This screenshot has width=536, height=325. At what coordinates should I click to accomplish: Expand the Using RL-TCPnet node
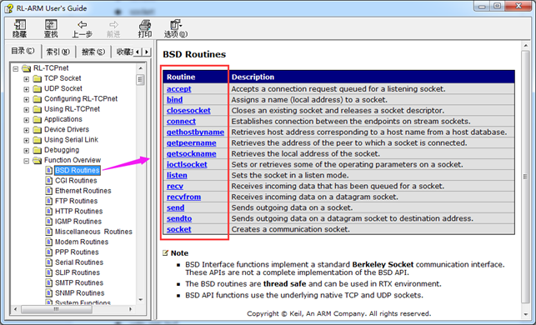point(27,110)
